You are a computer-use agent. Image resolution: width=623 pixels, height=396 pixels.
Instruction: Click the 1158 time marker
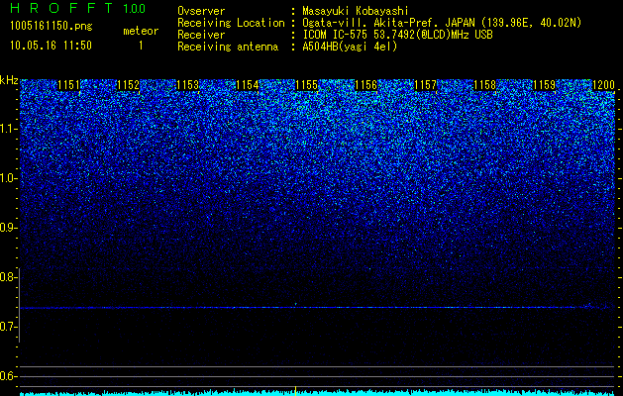tap(485, 85)
